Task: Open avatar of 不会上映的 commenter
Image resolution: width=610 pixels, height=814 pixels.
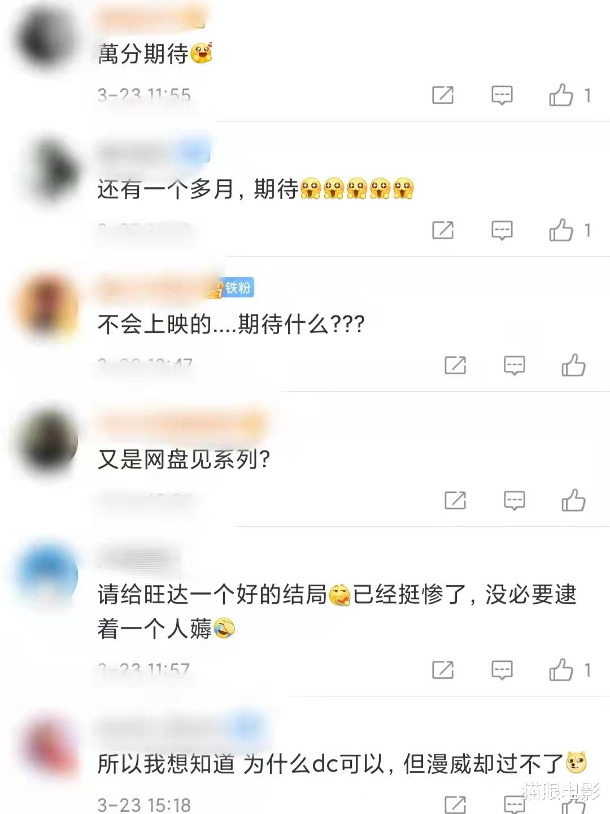Action: [46, 304]
